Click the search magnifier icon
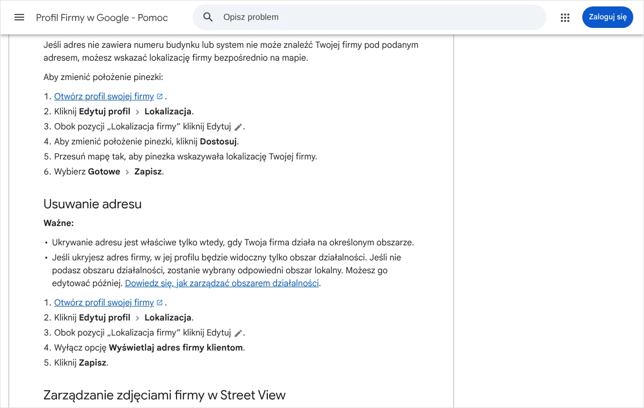This screenshot has width=644, height=408. pyautogui.click(x=208, y=17)
